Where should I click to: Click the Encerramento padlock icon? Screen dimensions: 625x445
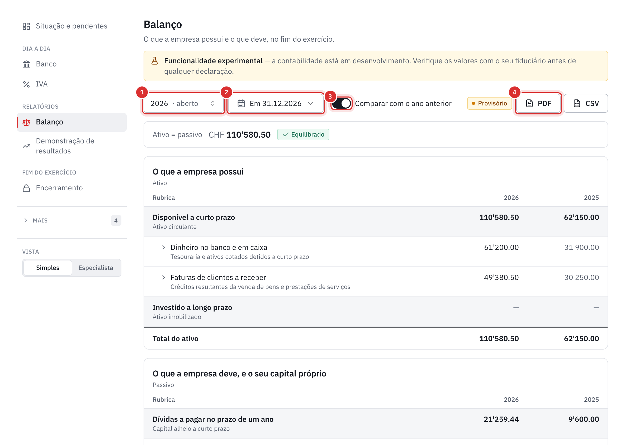click(26, 188)
